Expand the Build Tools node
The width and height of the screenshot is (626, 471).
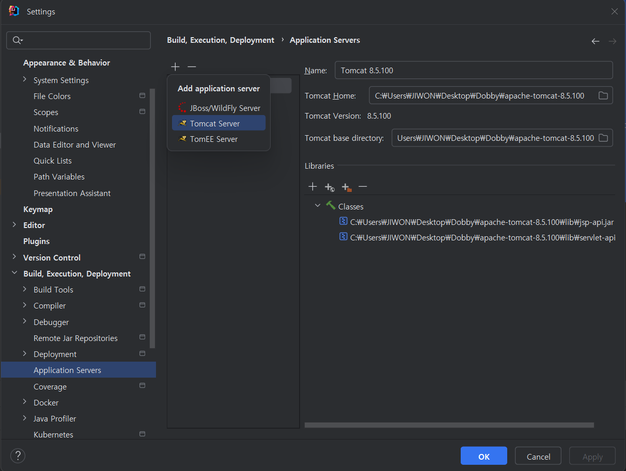[25, 289]
